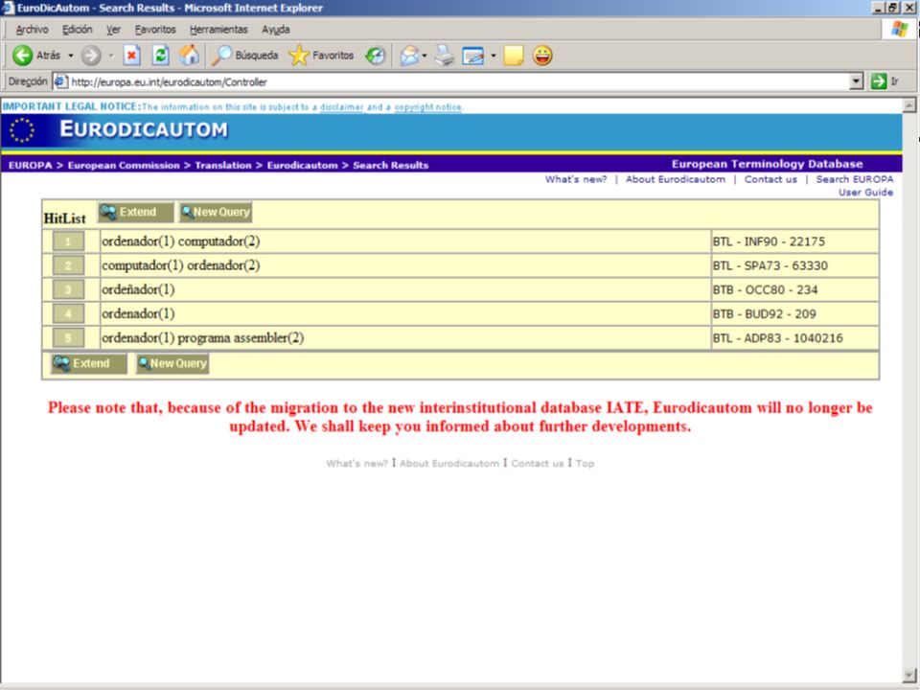Click the bottom Extend button
Viewport: 920px width, 690px height.
pos(88,364)
